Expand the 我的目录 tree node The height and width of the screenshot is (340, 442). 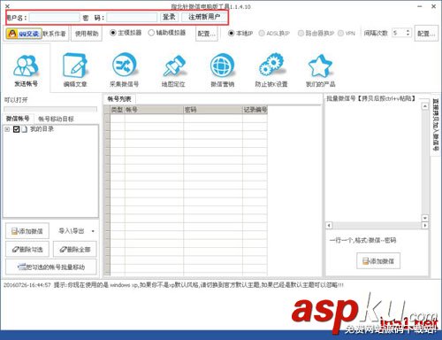tap(7, 129)
